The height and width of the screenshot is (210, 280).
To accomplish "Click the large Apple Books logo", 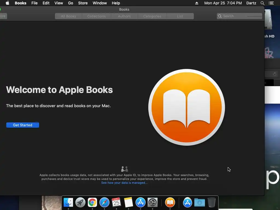I will 186,107.
